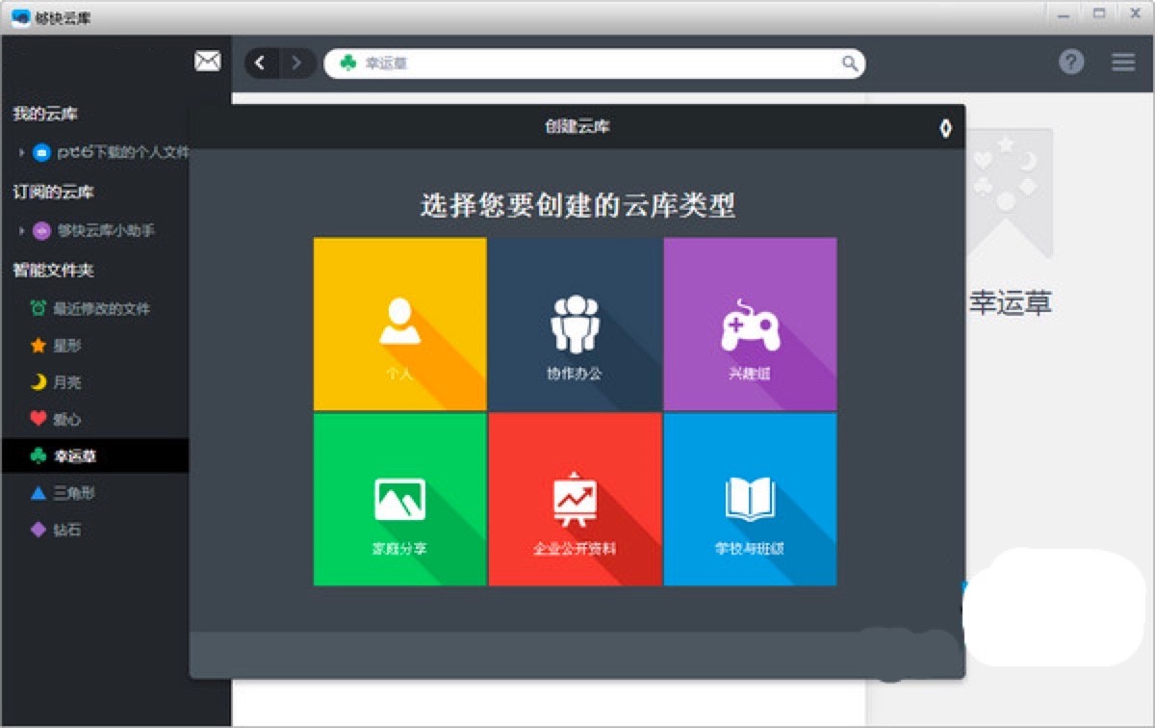Click the 创建云库 dialog title

tap(577, 127)
